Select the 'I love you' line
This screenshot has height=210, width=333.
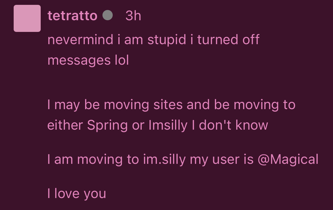point(77,193)
